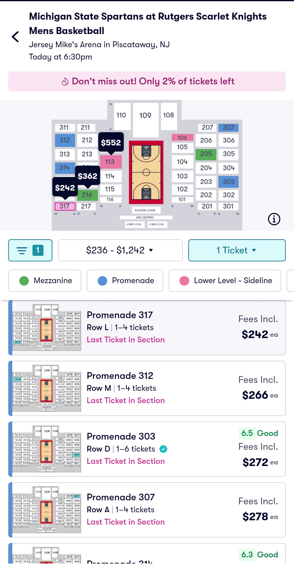
Task: Tap the flame icon in the urgency banner
Action: click(x=65, y=82)
